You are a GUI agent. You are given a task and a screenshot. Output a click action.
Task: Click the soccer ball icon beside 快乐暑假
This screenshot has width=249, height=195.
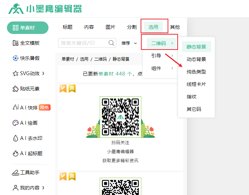(x=15, y=58)
